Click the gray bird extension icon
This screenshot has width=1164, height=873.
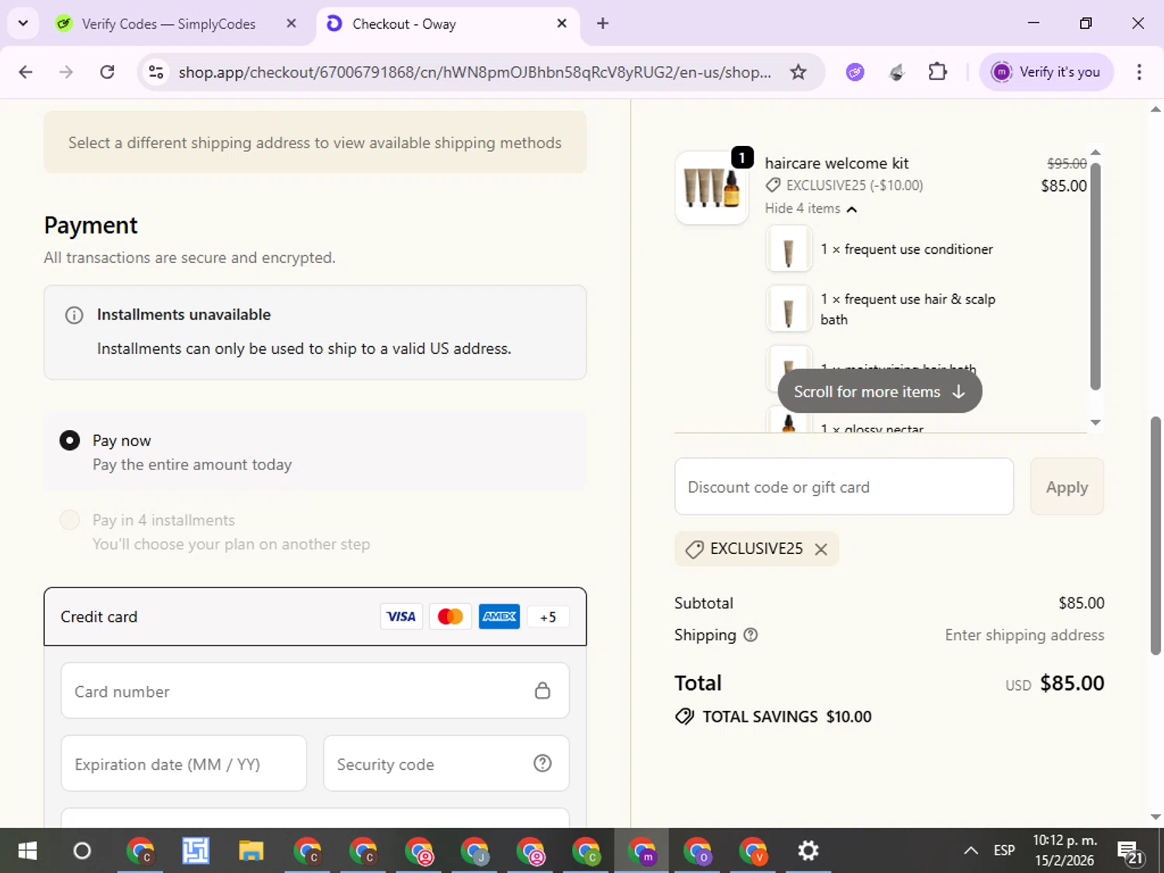pos(896,72)
